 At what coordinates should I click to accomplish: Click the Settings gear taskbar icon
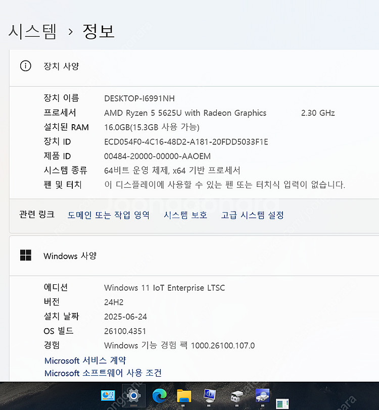pos(133,396)
